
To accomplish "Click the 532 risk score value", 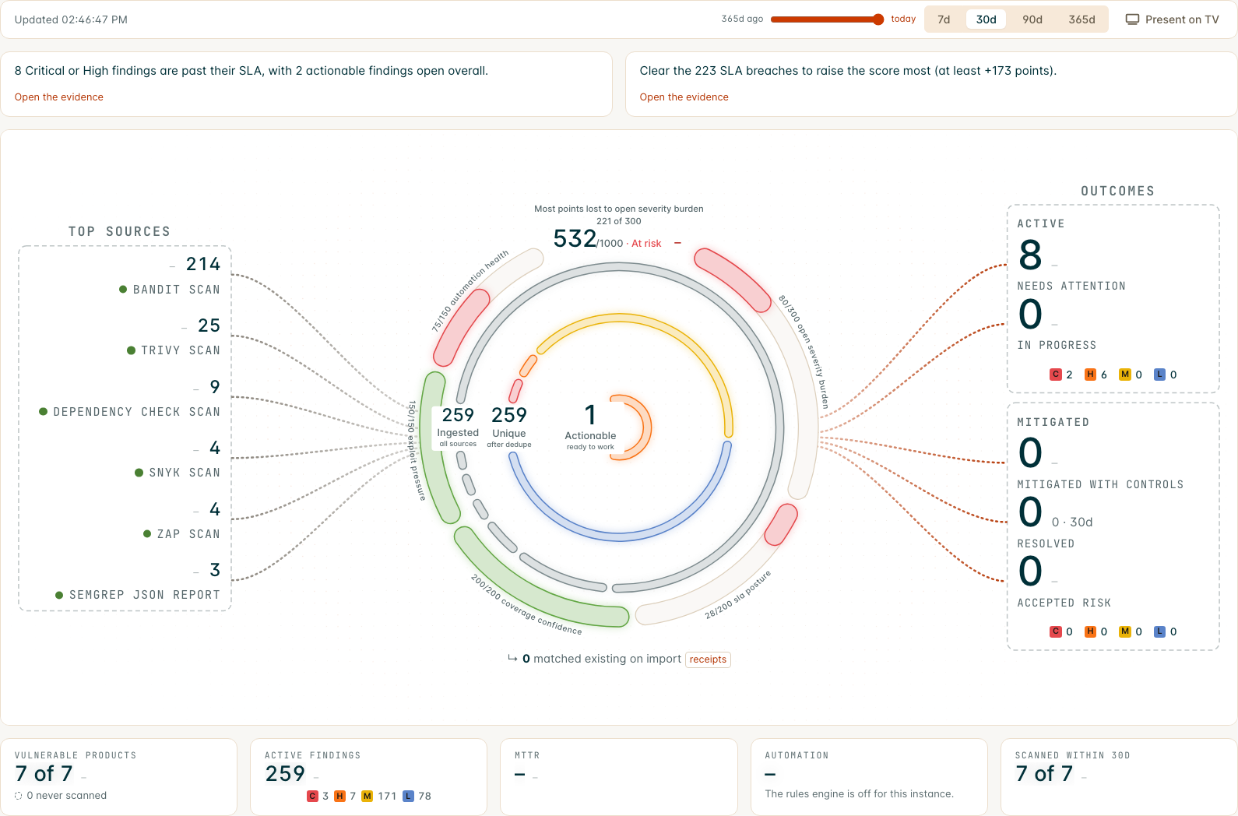I will point(575,239).
